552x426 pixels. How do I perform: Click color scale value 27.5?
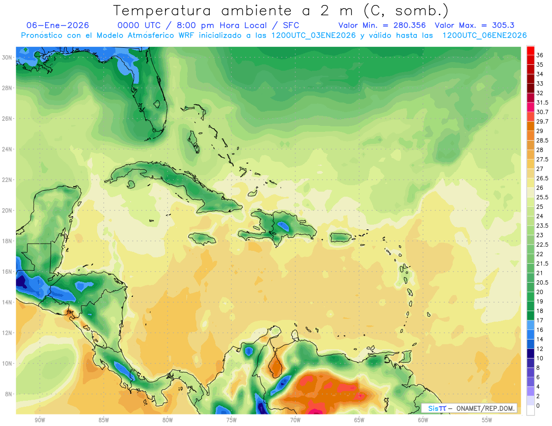coord(542,159)
